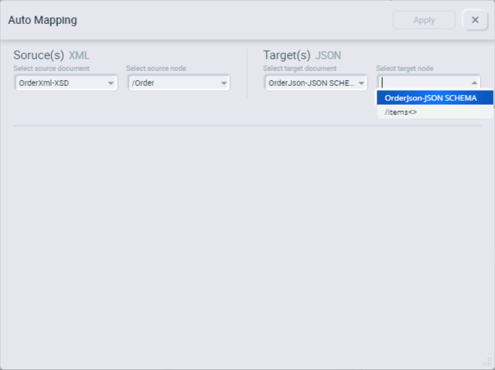The height and width of the screenshot is (370, 495).
Task: Click the source document dropdown arrow
Action: click(111, 83)
